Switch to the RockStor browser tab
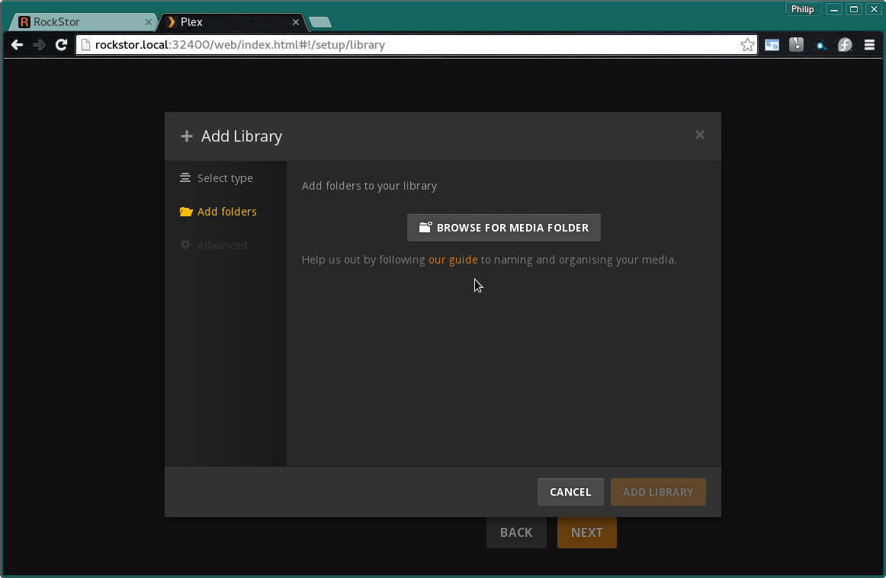The width and height of the screenshot is (886, 578). [x=85, y=22]
